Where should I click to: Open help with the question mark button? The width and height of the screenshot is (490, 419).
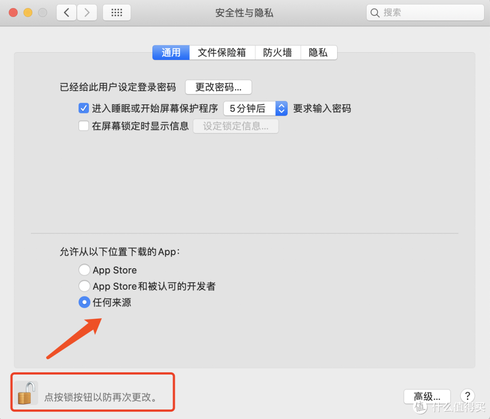(x=467, y=396)
